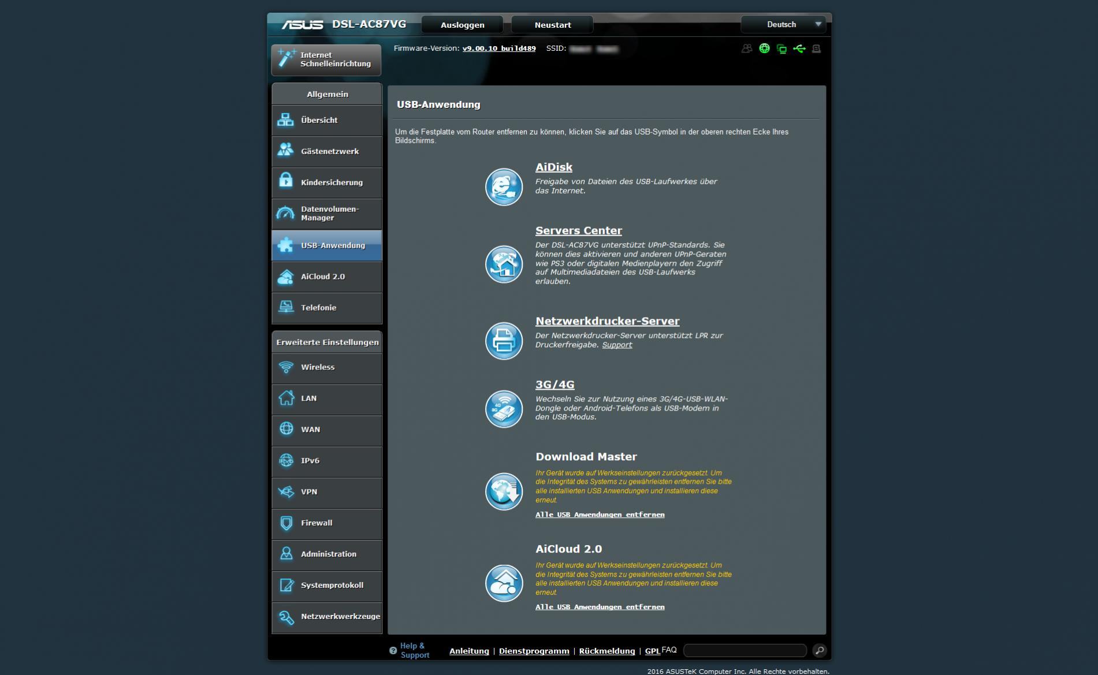Click the green client devices status icon
Screen dimensions: 1098x675
[x=781, y=49]
